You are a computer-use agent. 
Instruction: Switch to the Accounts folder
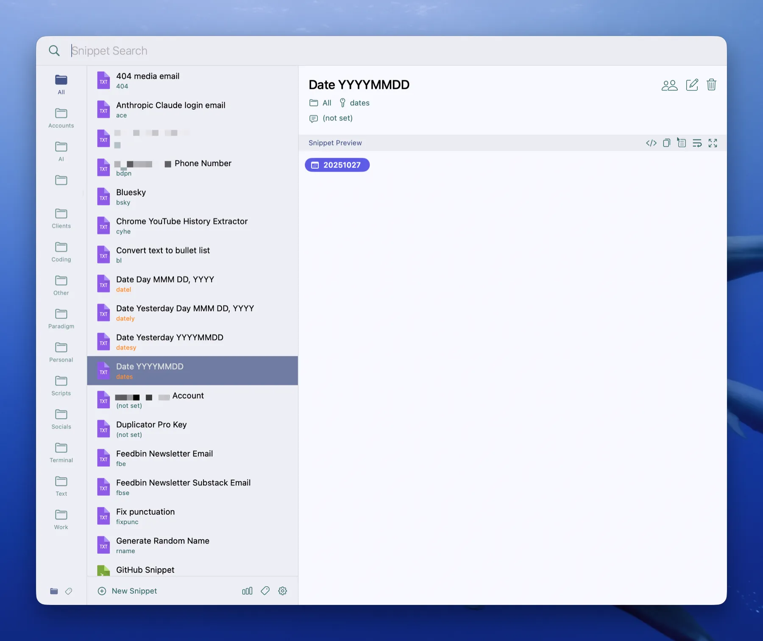(x=61, y=117)
